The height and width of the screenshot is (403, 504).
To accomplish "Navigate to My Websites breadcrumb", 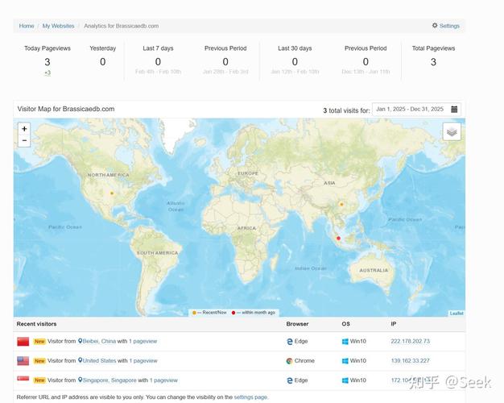I will (x=57, y=26).
